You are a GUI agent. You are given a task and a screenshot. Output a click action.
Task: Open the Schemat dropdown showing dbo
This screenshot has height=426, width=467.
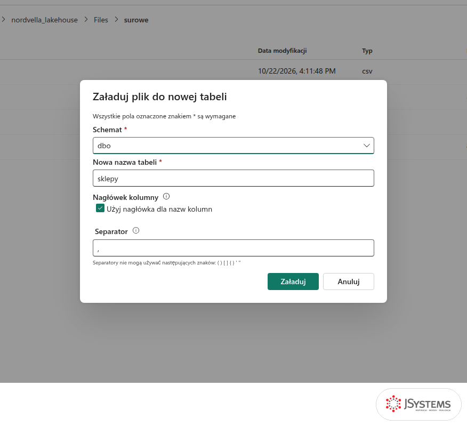click(x=233, y=146)
